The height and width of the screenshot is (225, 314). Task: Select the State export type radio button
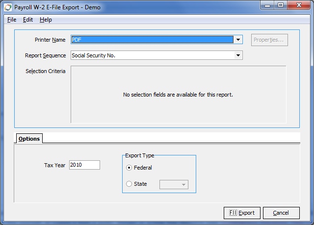coord(130,184)
